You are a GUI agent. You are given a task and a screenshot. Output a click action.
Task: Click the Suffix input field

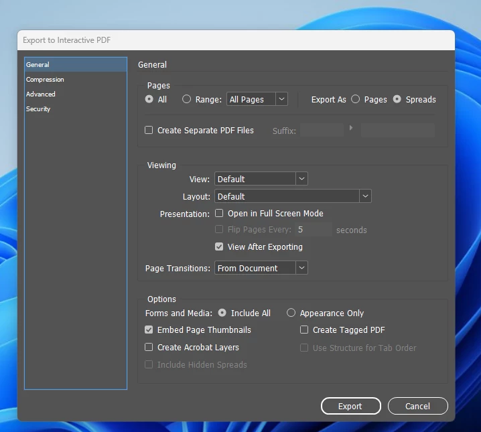tap(322, 131)
